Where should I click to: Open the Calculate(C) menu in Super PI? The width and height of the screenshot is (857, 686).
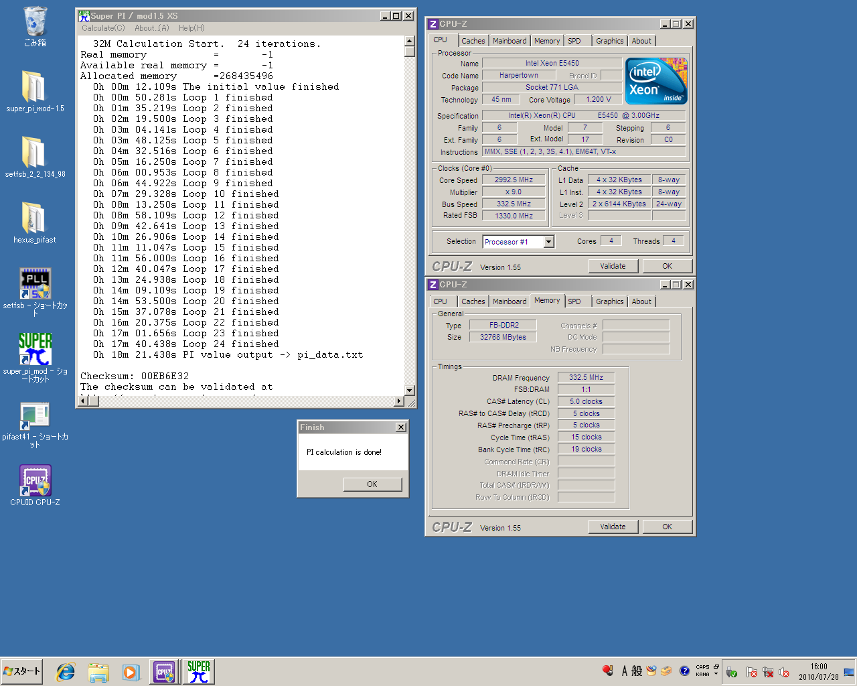(103, 28)
